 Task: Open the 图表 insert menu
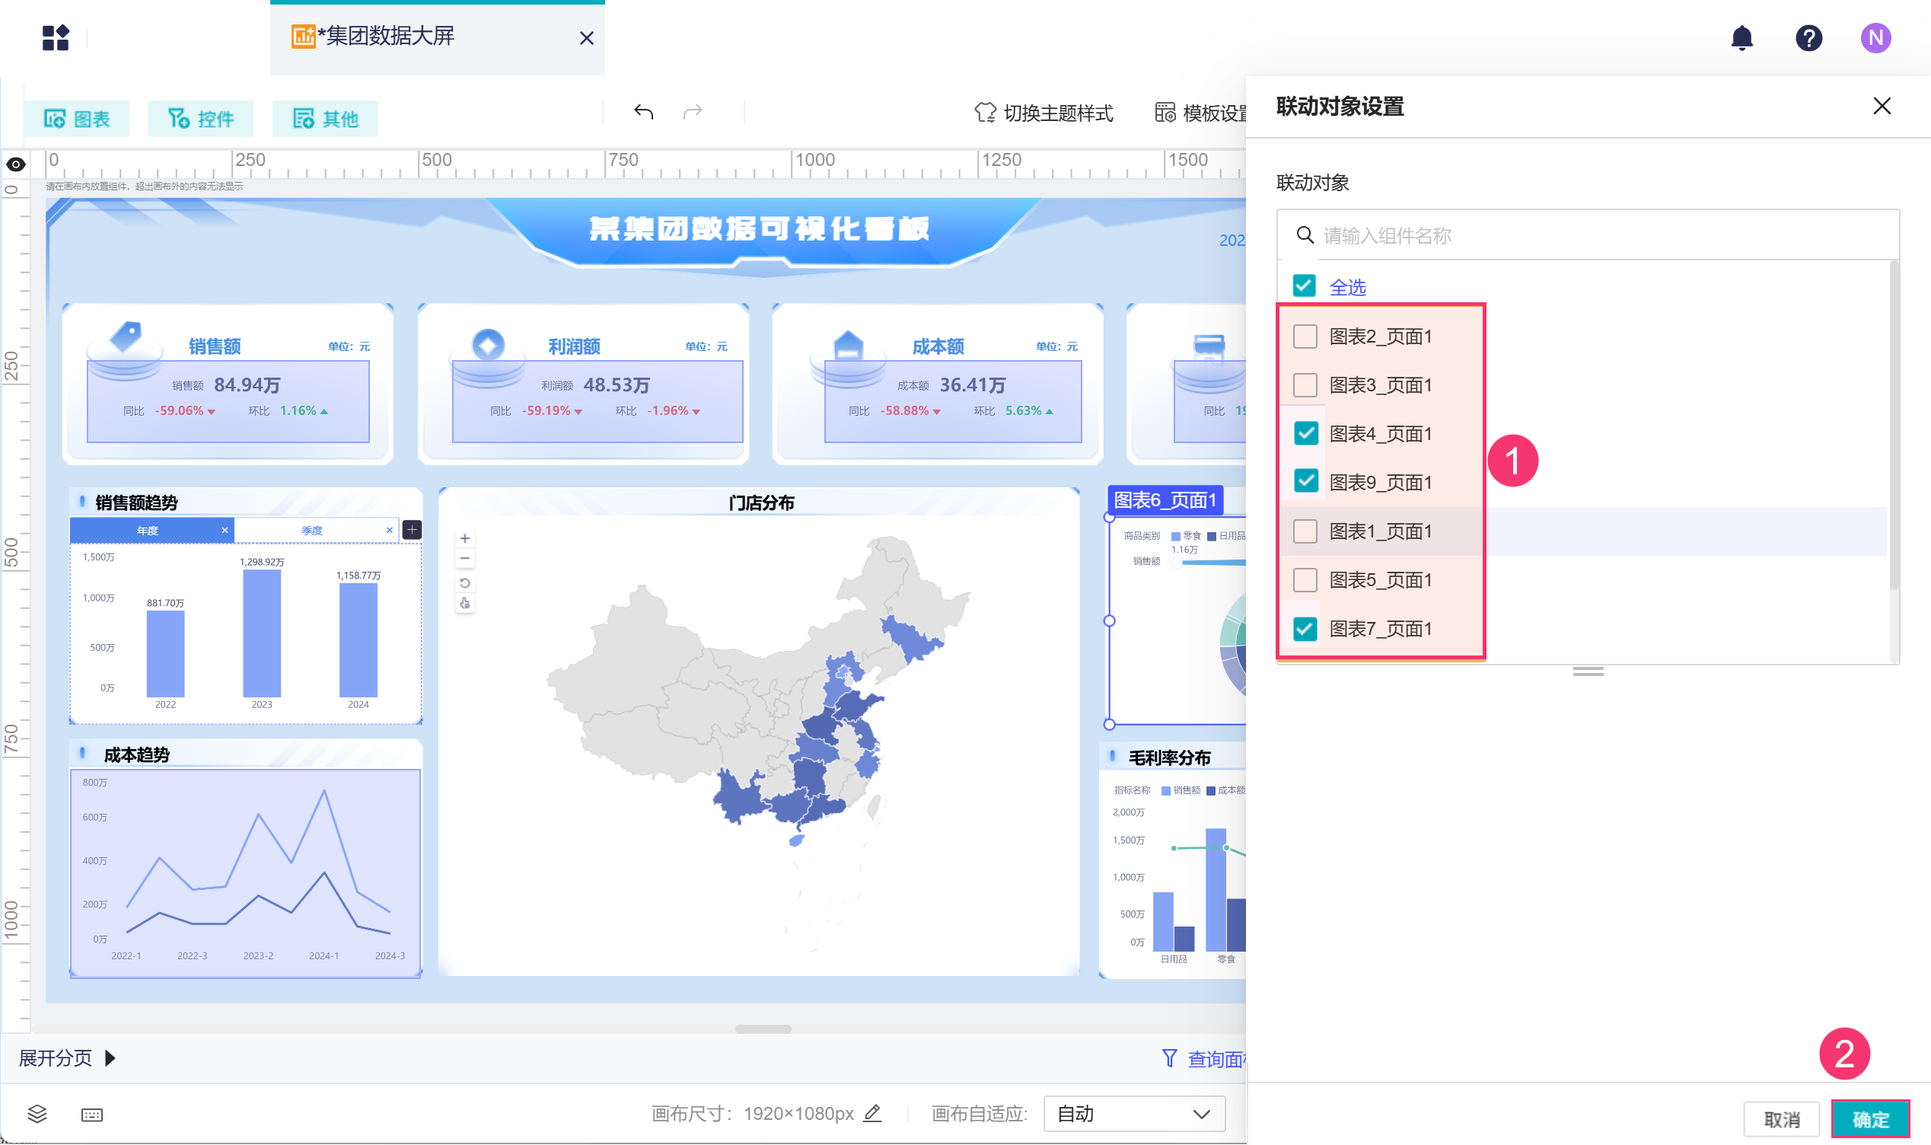(x=77, y=119)
